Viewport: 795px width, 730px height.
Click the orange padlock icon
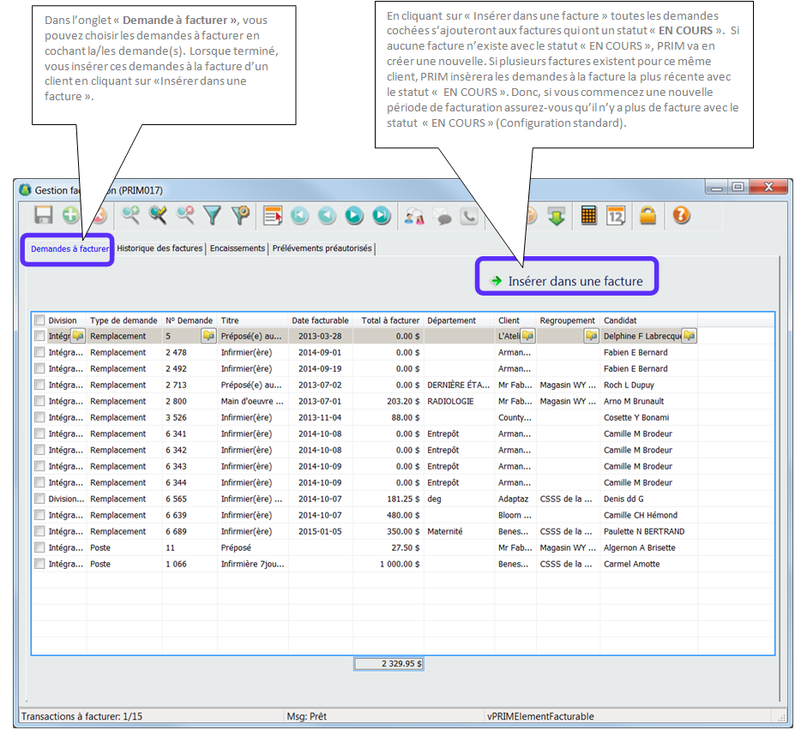pos(647,215)
